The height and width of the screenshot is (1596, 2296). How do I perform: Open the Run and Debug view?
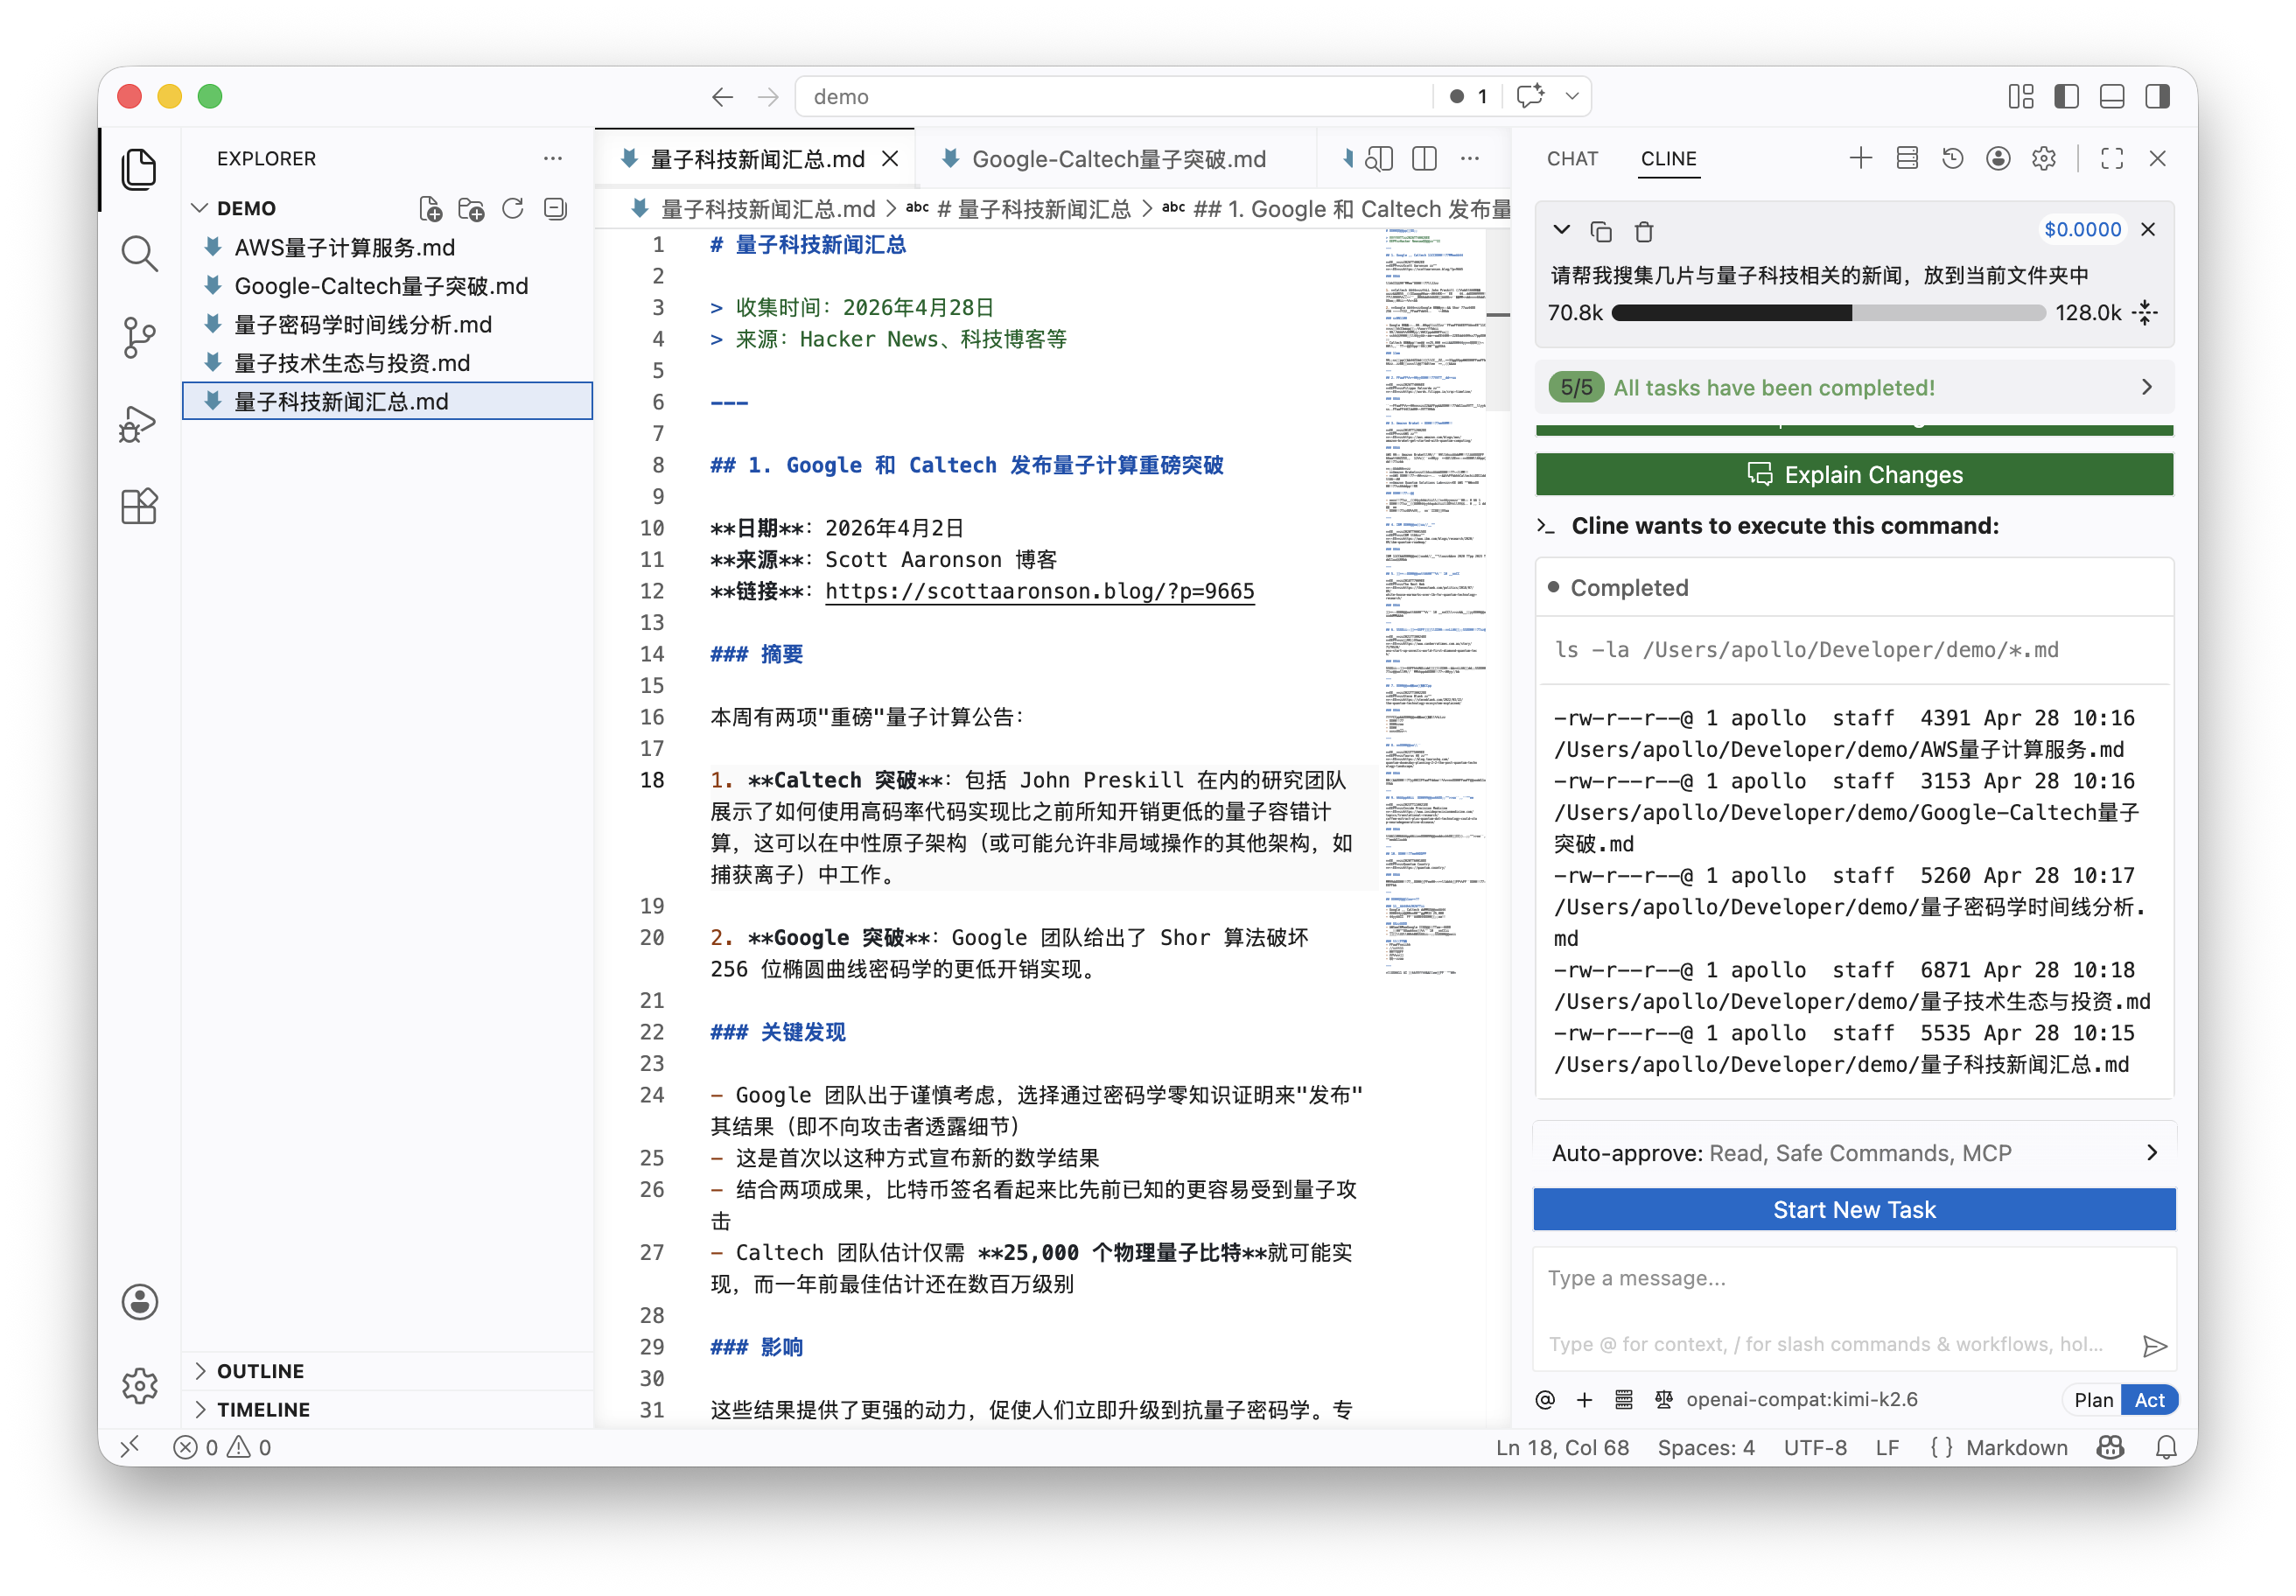[x=139, y=423]
